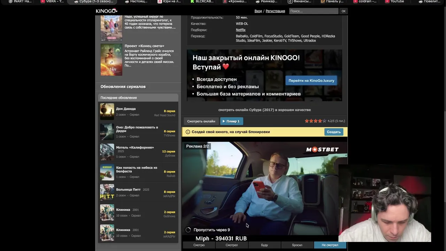Click the «Перейти на KinoGo.luxury» button
This screenshot has height=251, width=446.
point(311,81)
